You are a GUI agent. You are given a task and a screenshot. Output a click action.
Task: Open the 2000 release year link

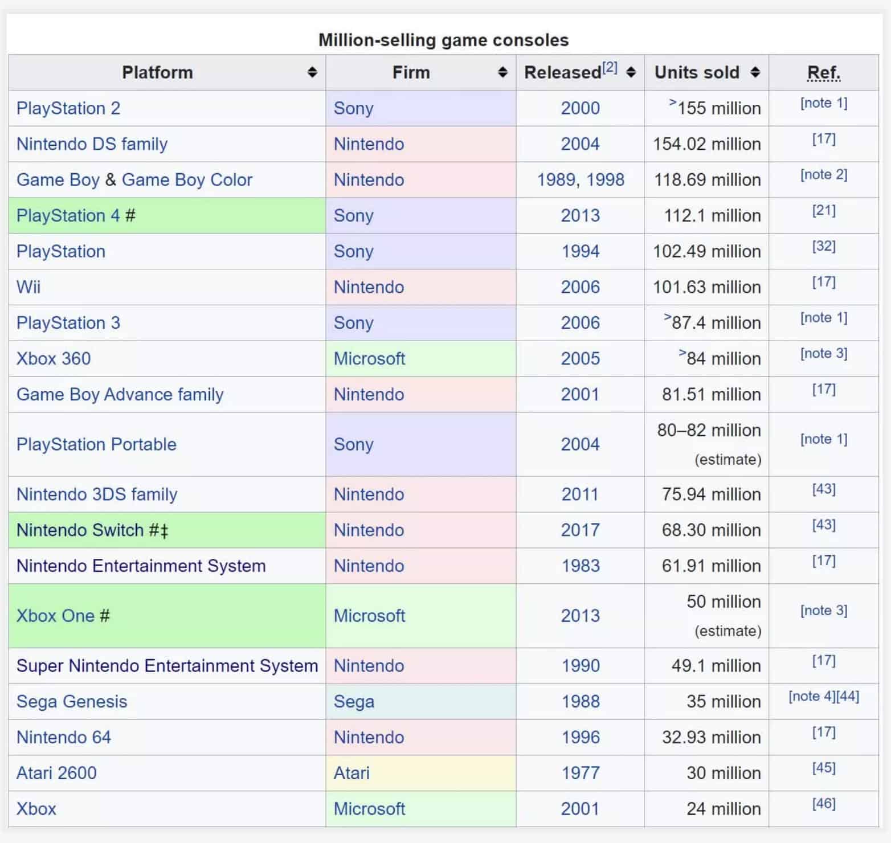[x=581, y=108]
